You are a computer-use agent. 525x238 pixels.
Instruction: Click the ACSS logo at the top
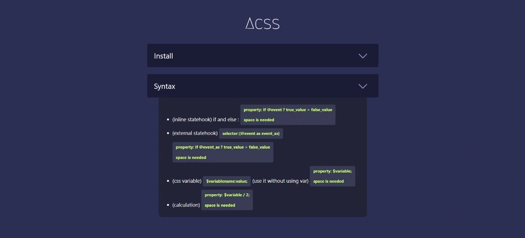coord(262,23)
